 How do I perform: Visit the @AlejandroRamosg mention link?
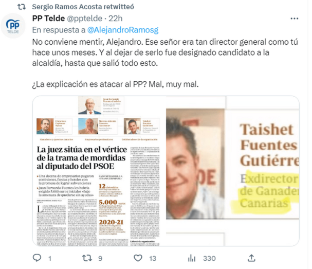(x=123, y=30)
